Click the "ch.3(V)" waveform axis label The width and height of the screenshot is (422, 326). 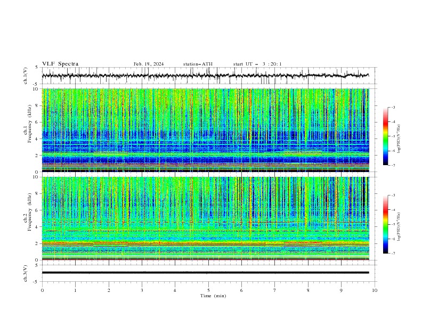point(26,273)
